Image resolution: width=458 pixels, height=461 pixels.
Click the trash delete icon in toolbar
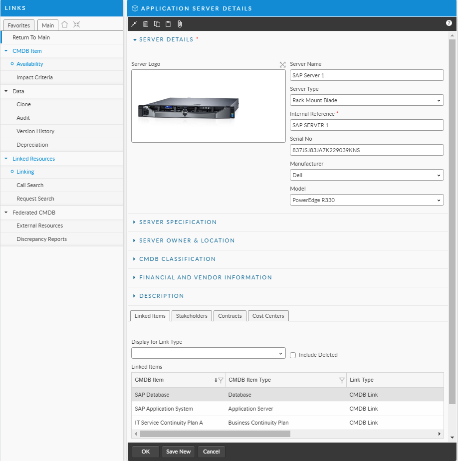click(x=146, y=24)
